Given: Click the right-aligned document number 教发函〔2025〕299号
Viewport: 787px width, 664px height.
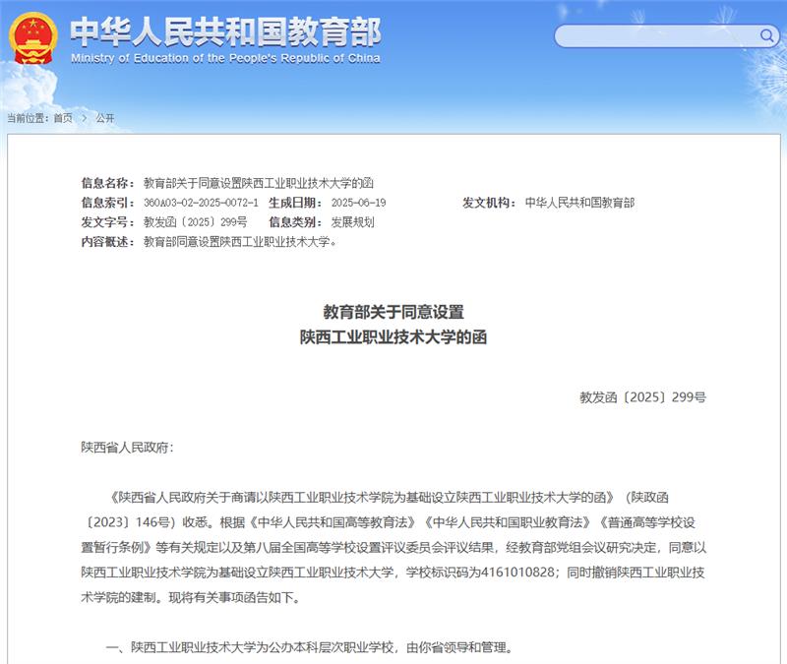Looking at the screenshot, I should (643, 397).
